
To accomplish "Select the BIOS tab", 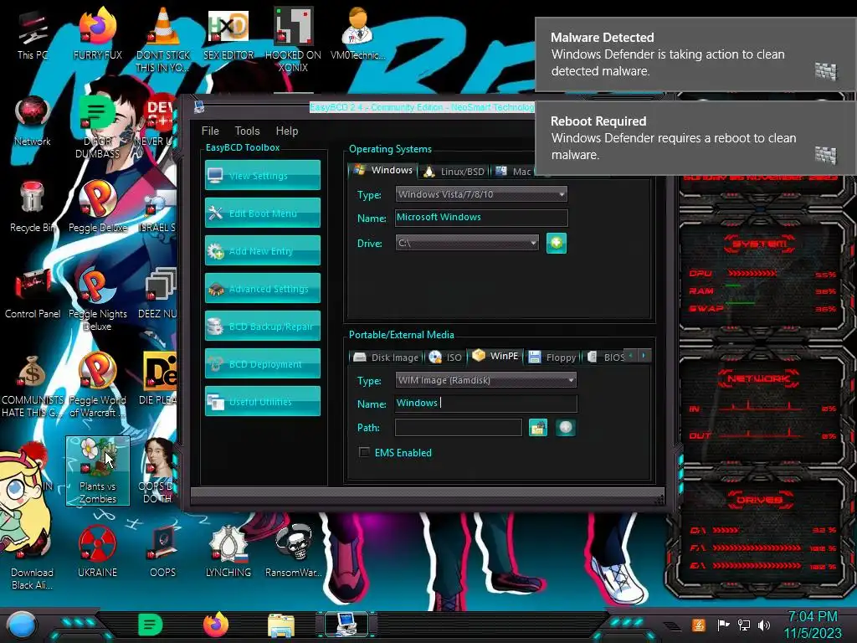I will 606,357.
